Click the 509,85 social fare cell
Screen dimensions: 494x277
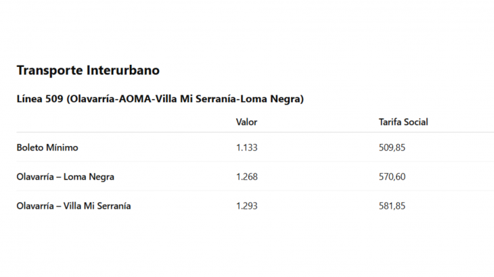[x=392, y=147]
